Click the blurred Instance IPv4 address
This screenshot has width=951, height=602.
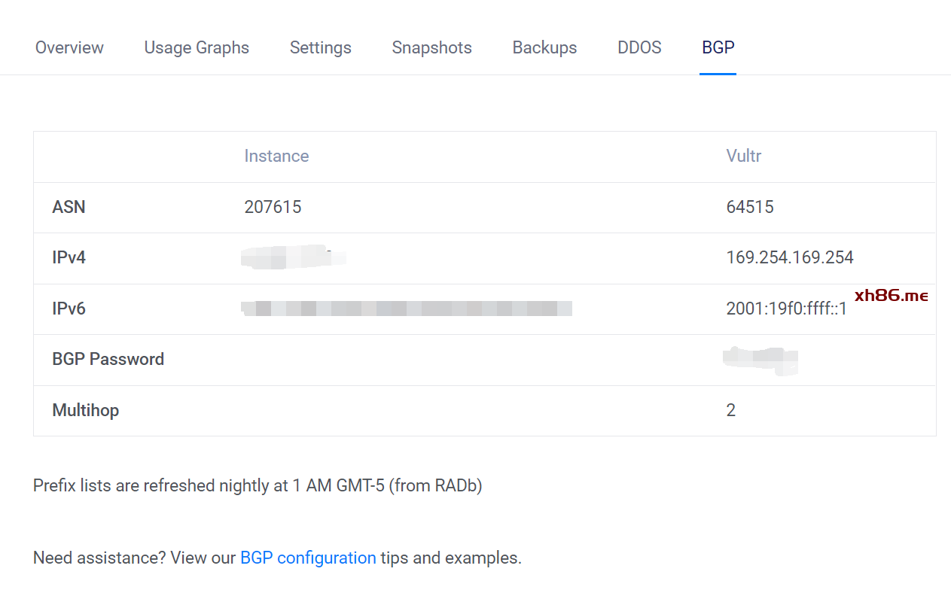click(x=293, y=257)
